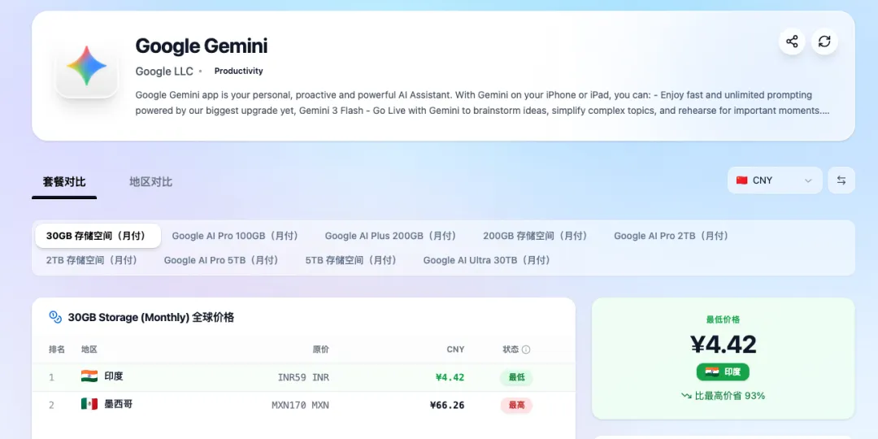Viewport: 878px width, 439px height.
Task: Select 200GB 存储空间（月付） plan
Action: click(537, 236)
